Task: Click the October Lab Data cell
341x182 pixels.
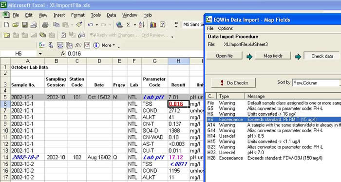Action: [28, 67]
